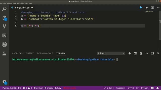Viewport: 161px width, 90px height.
Task: Switch to the TERMINAL tab
Action: (61, 53)
